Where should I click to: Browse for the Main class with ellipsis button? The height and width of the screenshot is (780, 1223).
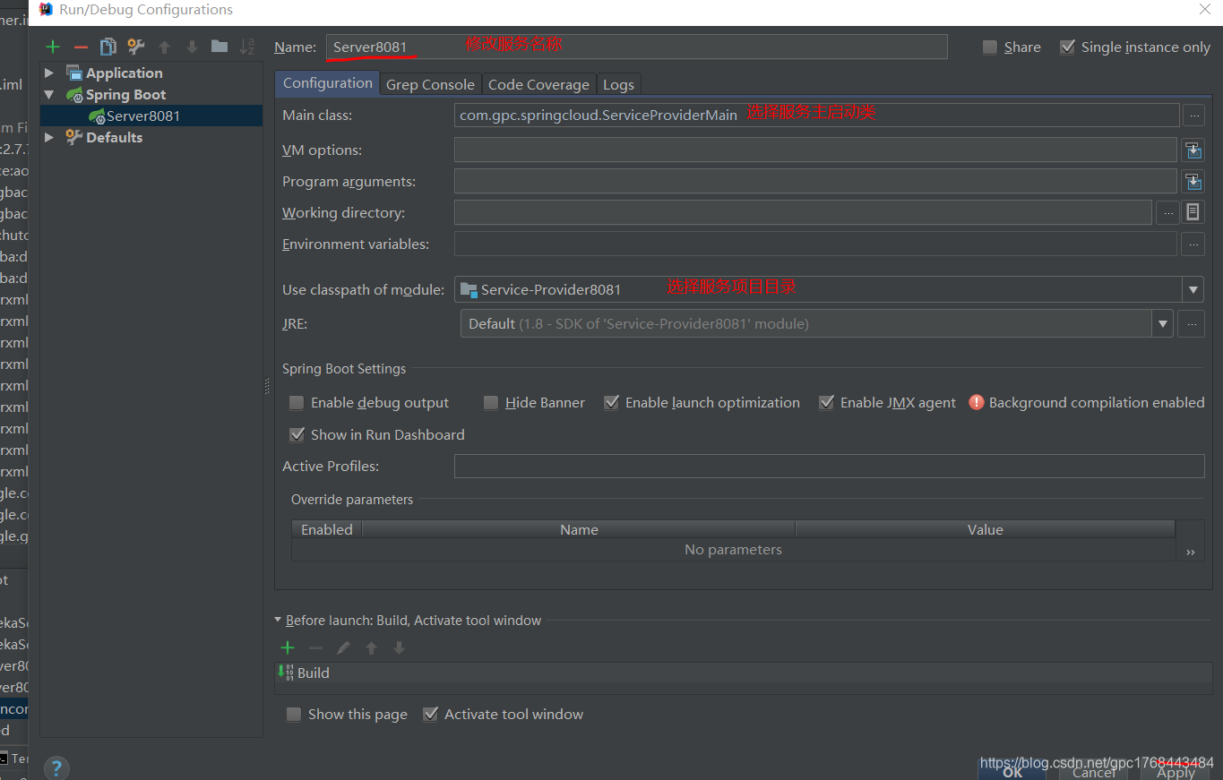[x=1193, y=115]
